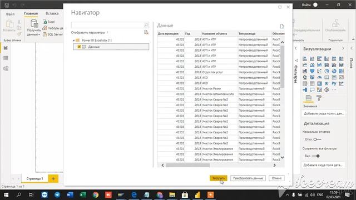Click the preview page icon beside Данные
Viewport: 356px width, 200px height.
[282, 26]
